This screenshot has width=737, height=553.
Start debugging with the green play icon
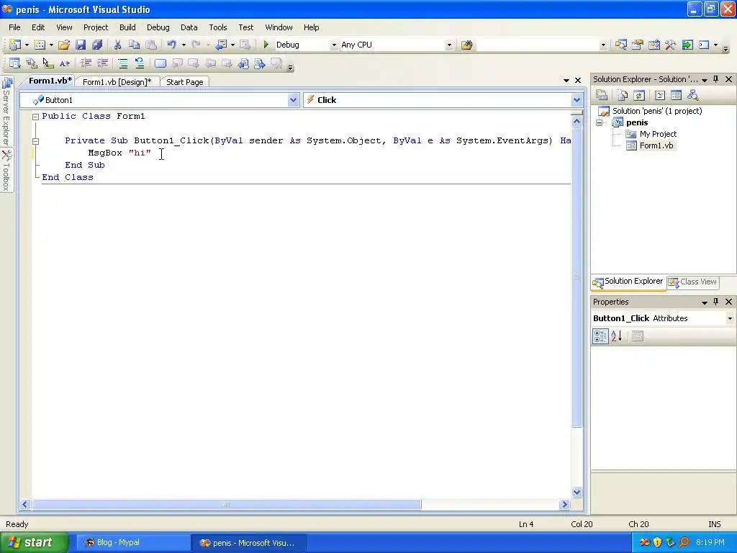(266, 45)
